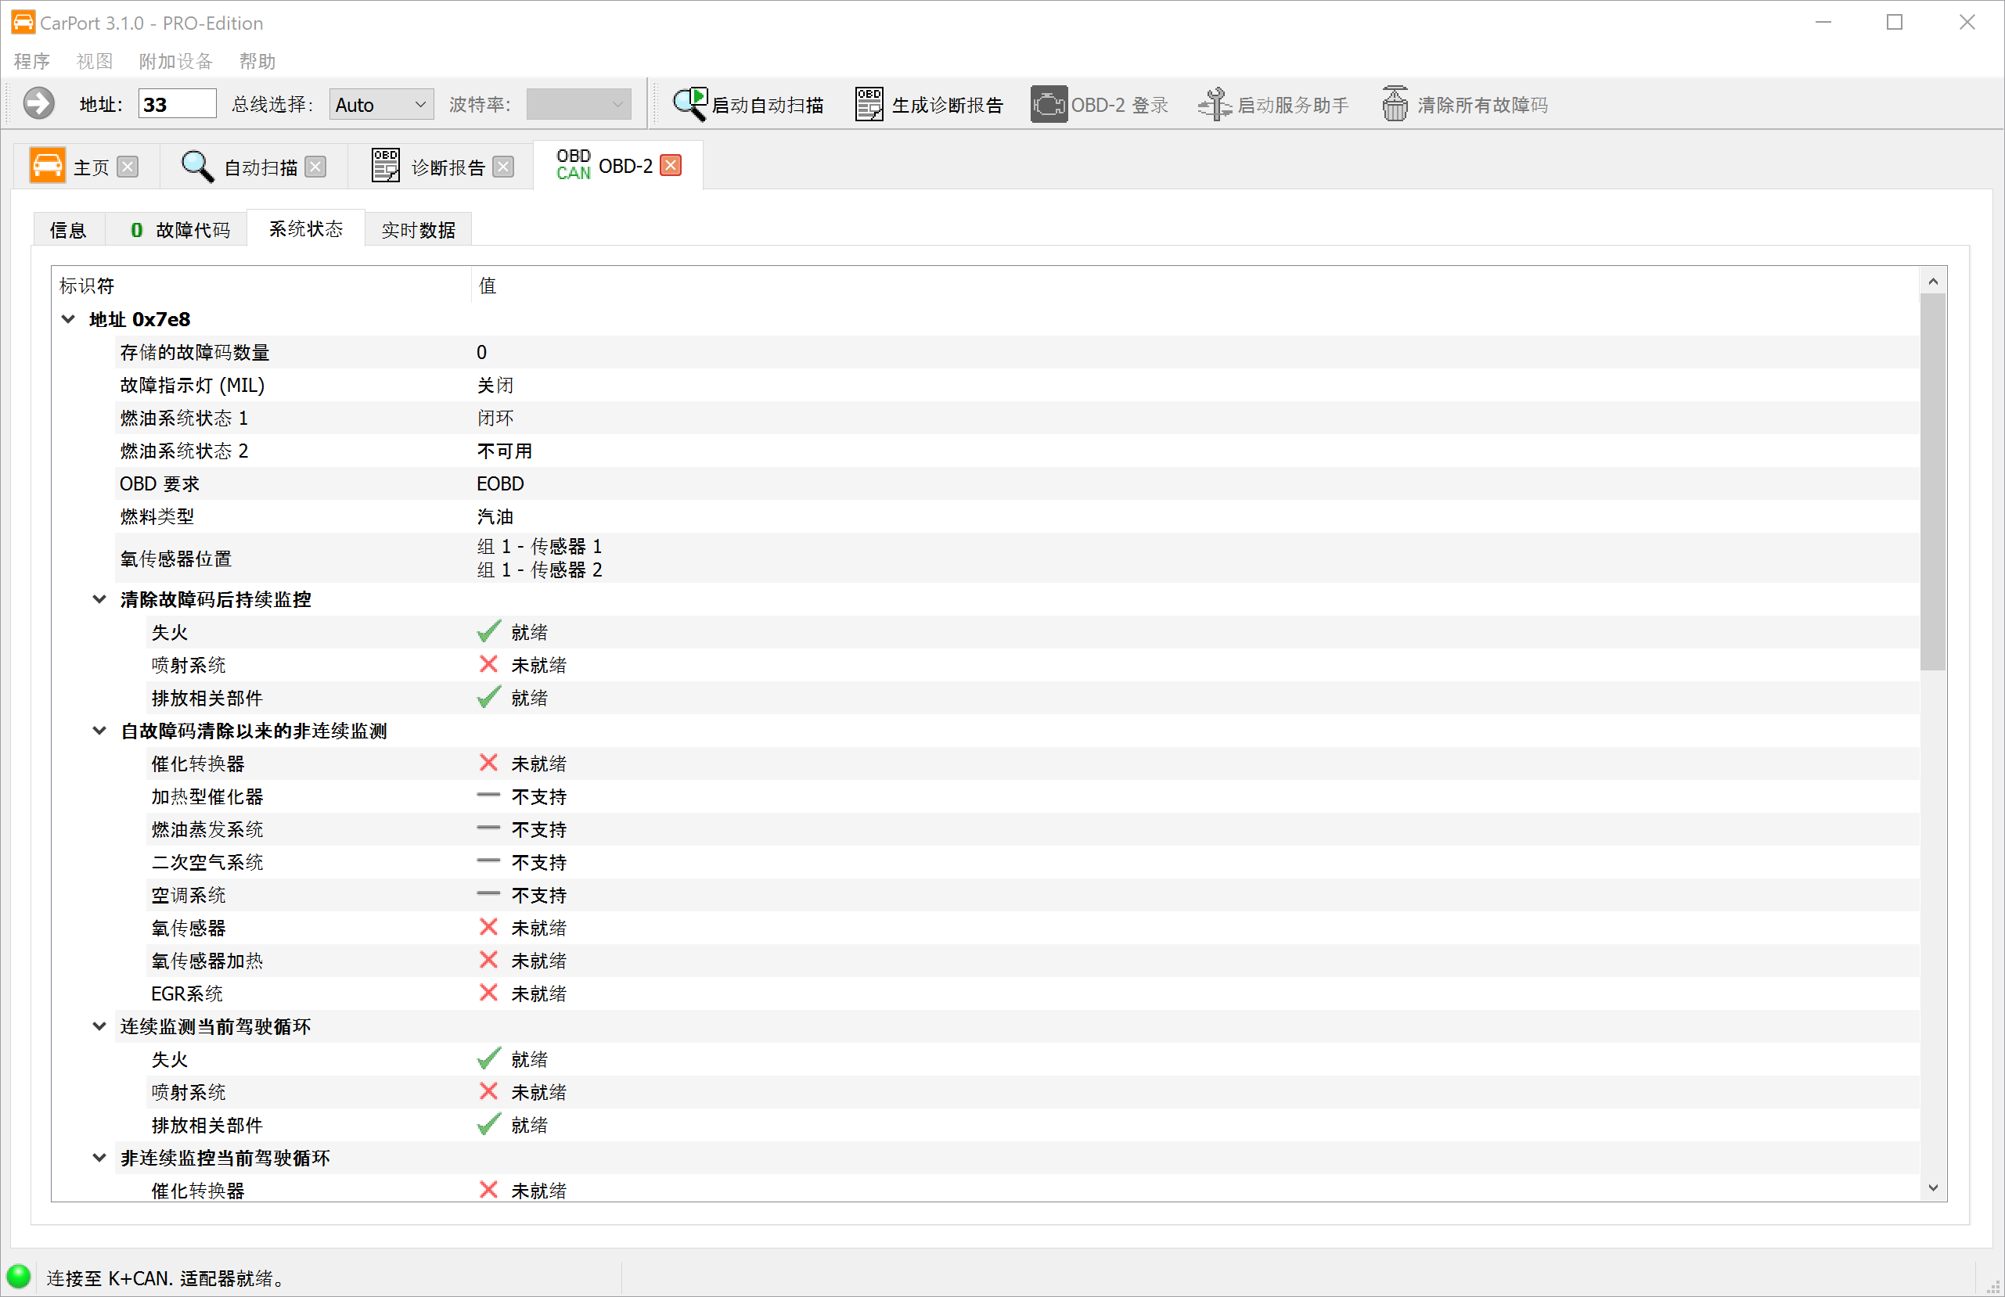Click the arrow go button beside the address field
Image resolution: width=2005 pixels, height=1297 pixels.
[39, 103]
